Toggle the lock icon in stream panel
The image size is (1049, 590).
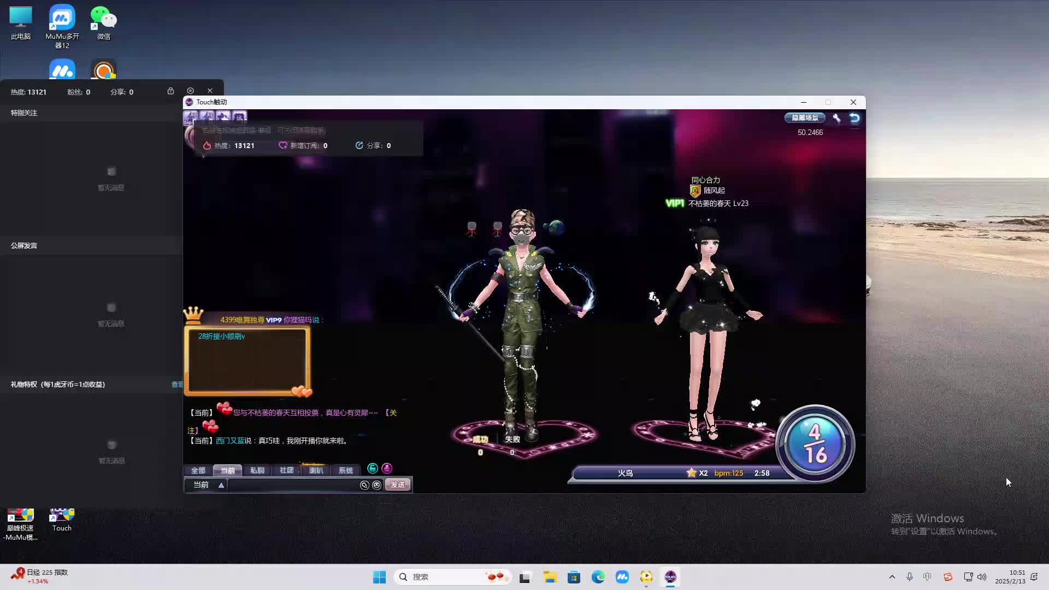(170, 91)
